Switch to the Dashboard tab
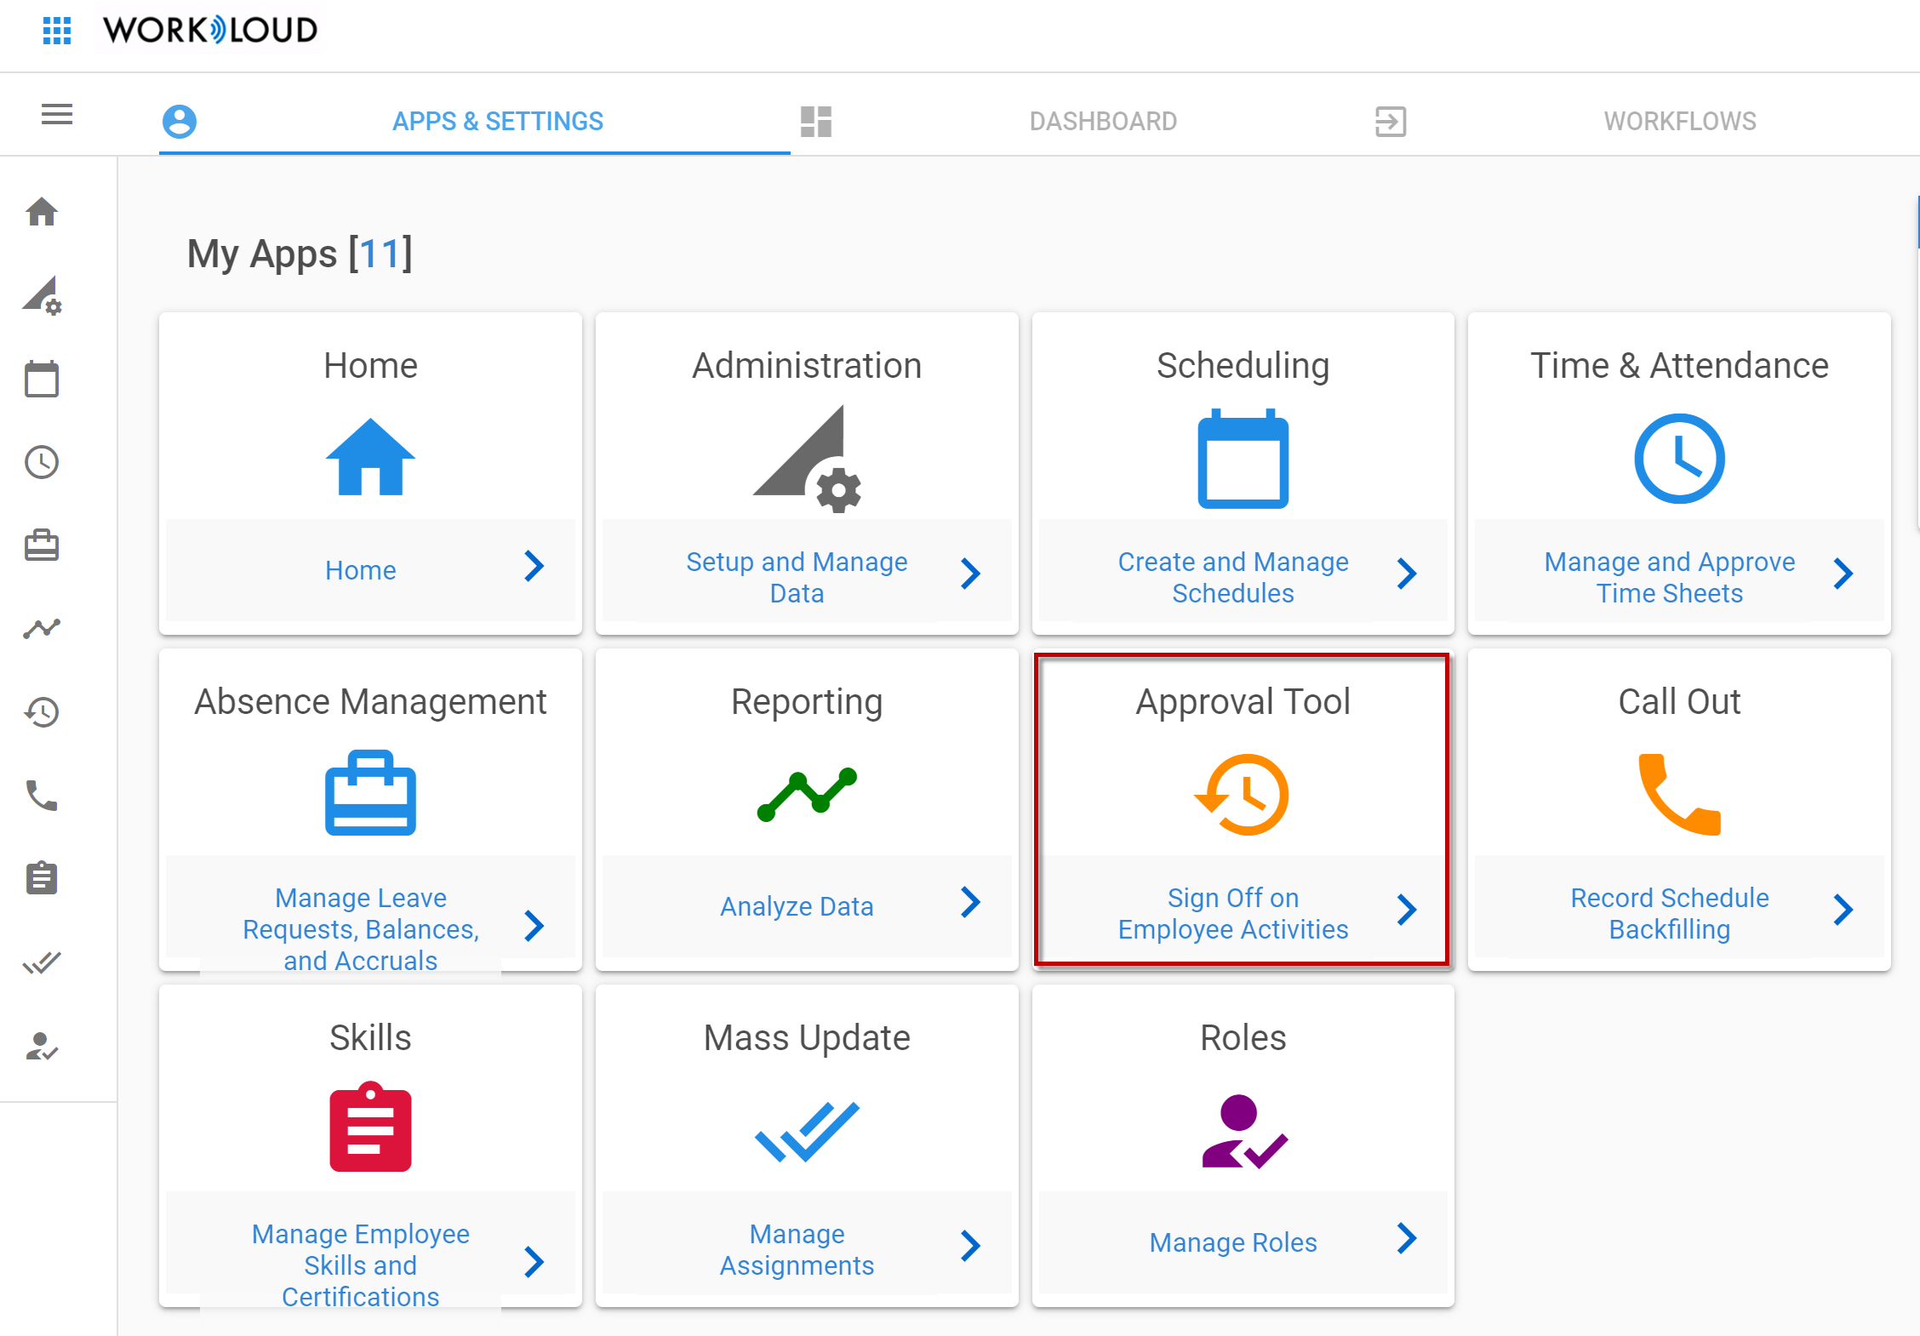The width and height of the screenshot is (1920, 1336). click(1103, 122)
